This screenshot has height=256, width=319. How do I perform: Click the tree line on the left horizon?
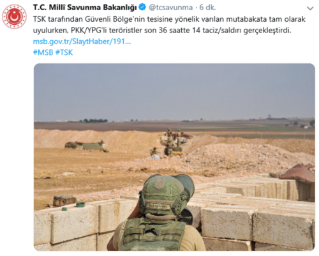(x=94, y=121)
